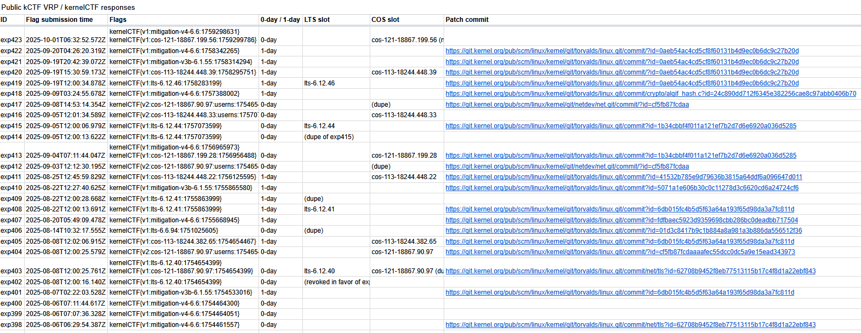Select the Patch commit column header

click(467, 20)
